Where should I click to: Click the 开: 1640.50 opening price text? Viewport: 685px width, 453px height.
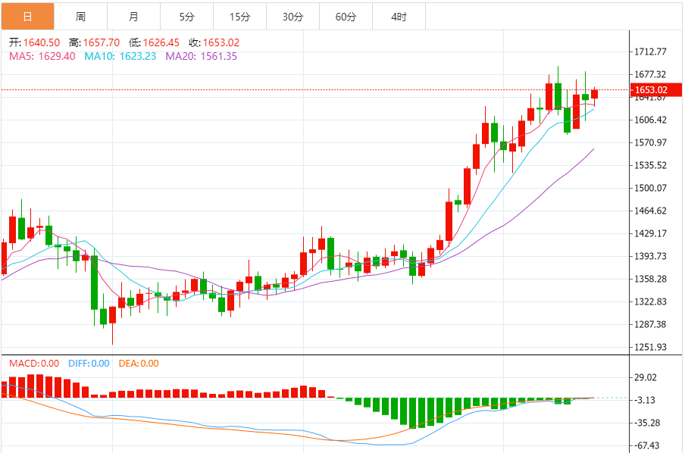pos(34,43)
